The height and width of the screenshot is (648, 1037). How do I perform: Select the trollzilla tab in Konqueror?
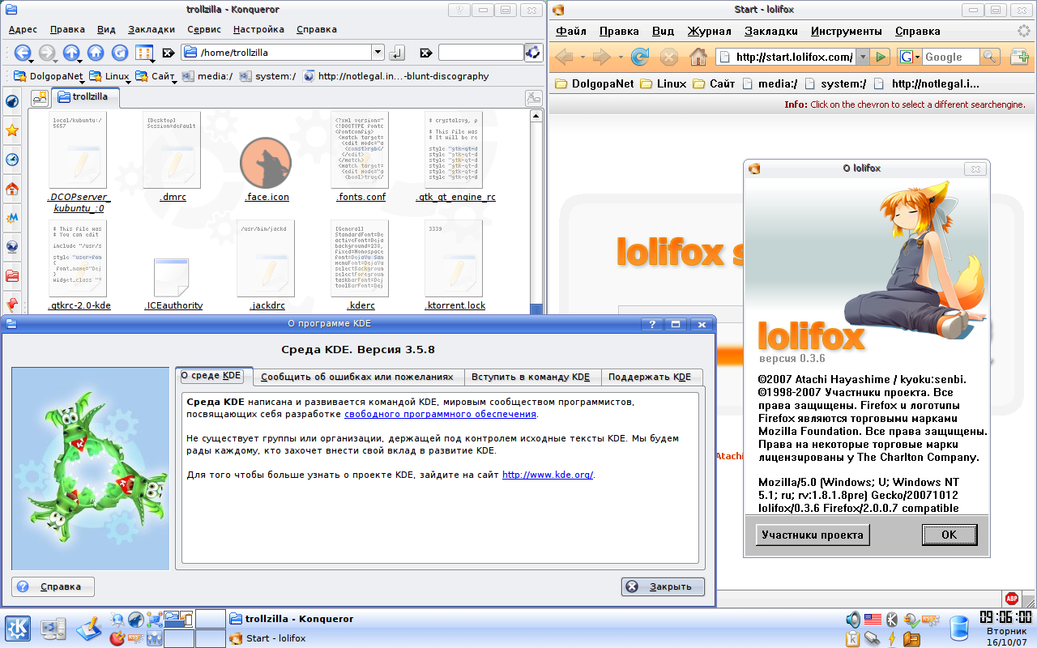pyautogui.click(x=85, y=97)
